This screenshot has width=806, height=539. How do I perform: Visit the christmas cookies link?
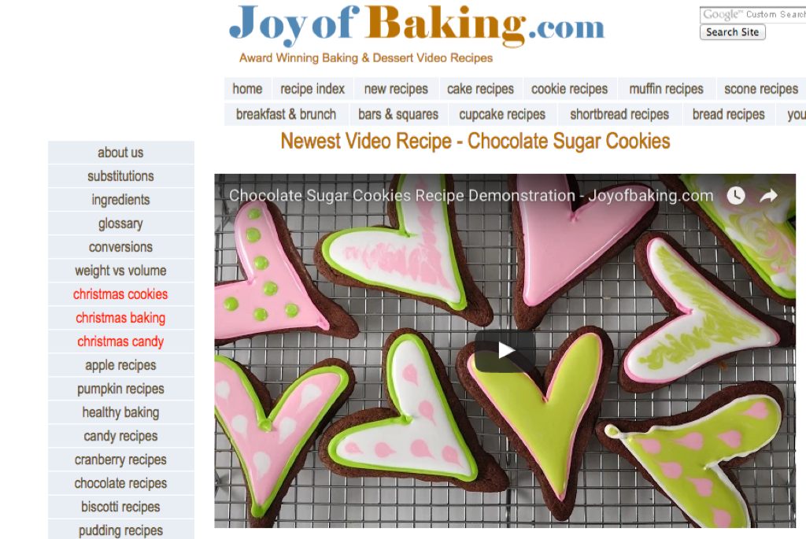coord(120,294)
